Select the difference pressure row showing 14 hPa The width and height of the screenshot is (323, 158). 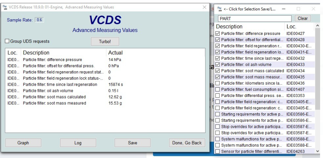tap(105, 60)
